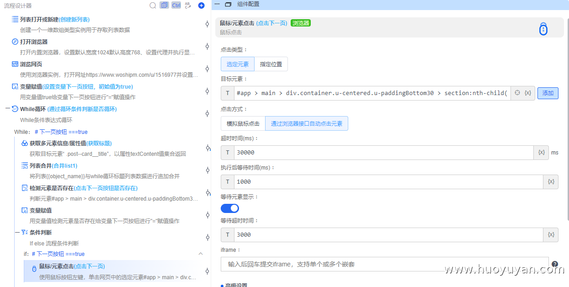Select the 浏览网页 step
The height and width of the screenshot is (287, 569).
(x=31, y=64)
